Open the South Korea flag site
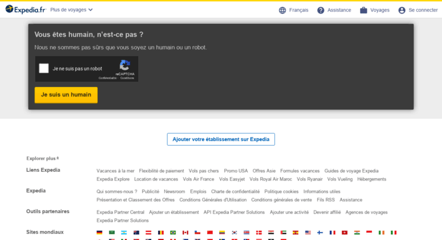The image size is (442, 240). tap(234, 233)
